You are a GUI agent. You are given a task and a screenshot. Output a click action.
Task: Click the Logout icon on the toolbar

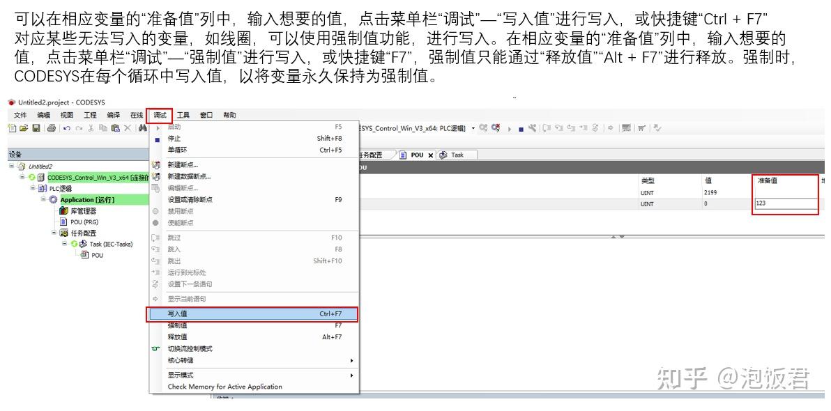click(496, 129)
